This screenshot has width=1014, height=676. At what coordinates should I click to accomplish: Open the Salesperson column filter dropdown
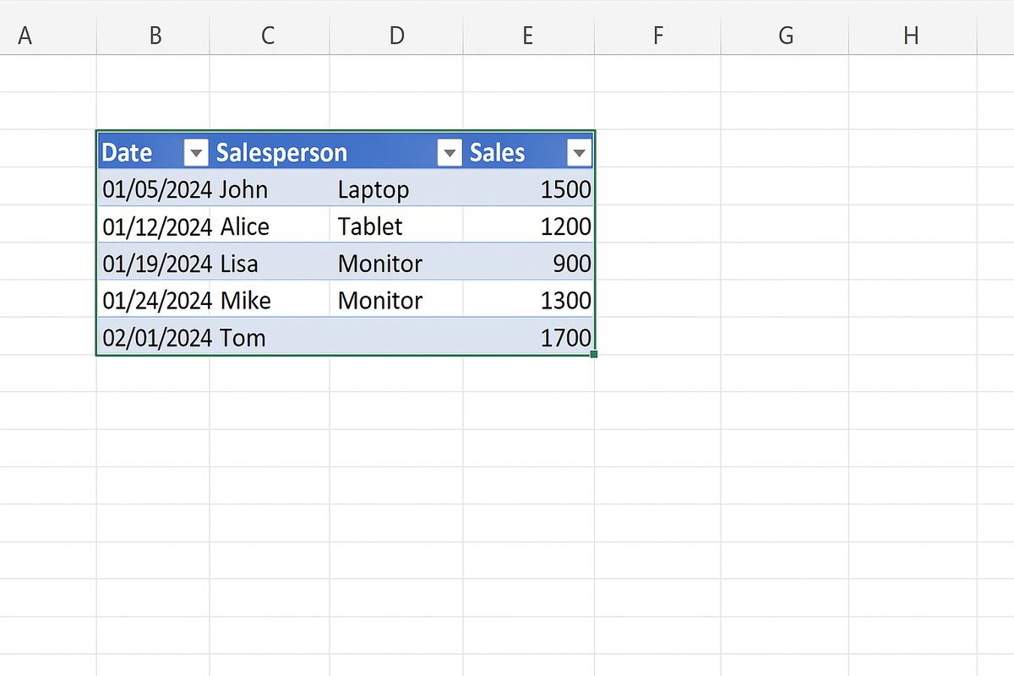coord(450,153)
